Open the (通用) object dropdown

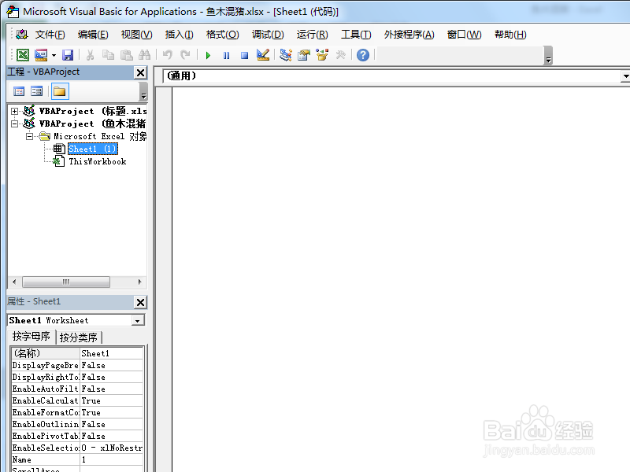click(625, 76)
